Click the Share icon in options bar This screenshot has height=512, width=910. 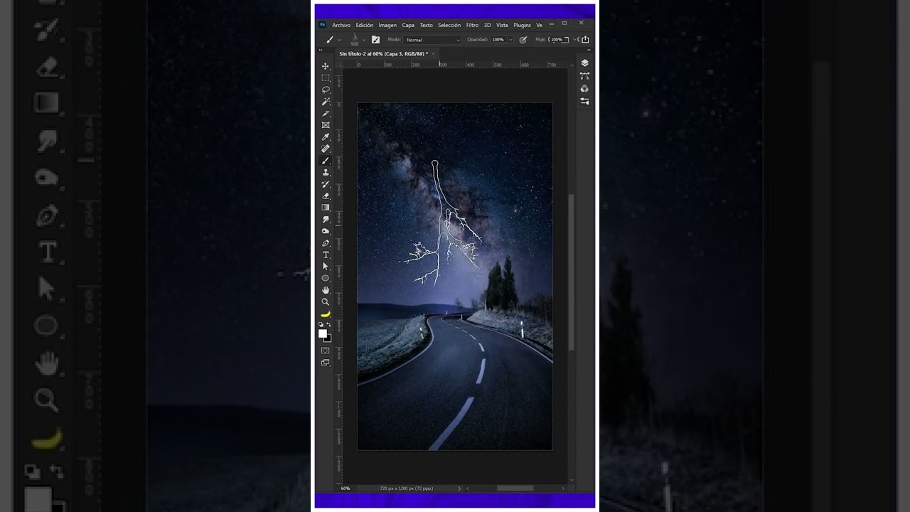point(585,40)
